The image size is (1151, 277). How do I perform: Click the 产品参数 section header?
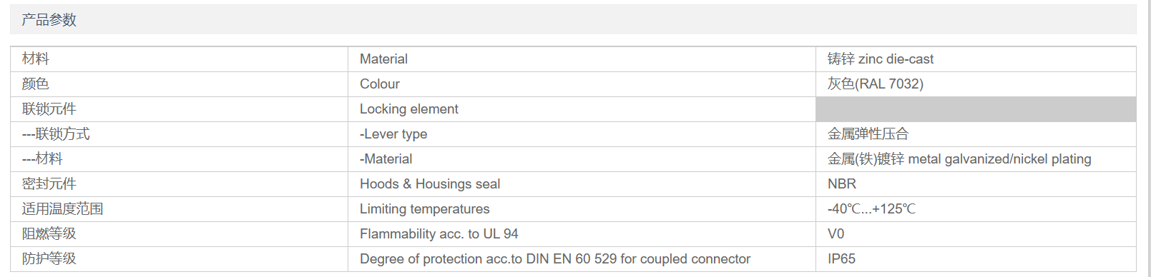click(49, 20)
